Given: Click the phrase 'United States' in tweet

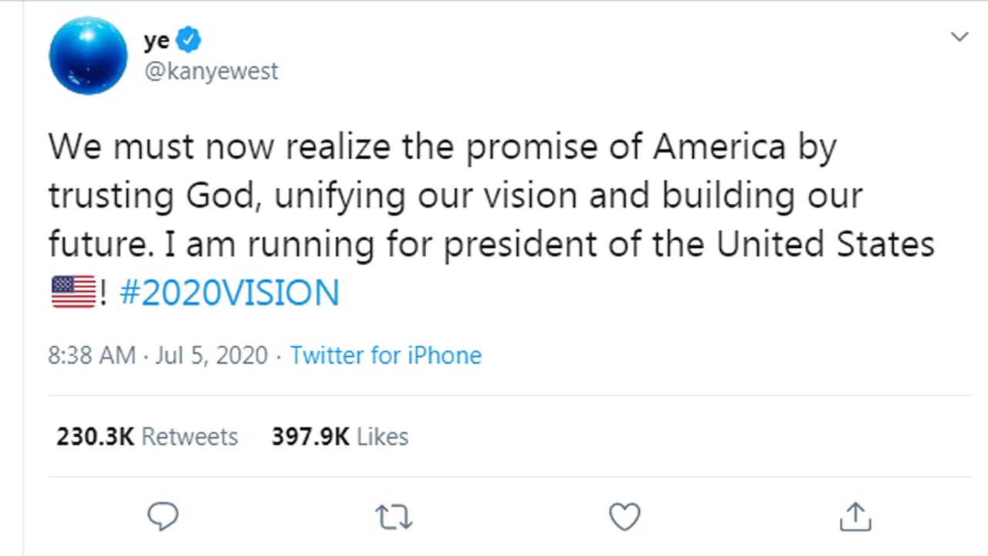Looking at the screenshot, I should 826,245.
